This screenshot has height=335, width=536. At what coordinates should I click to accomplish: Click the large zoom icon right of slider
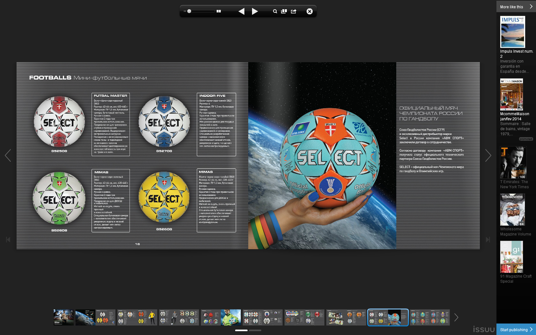(219, 11)
